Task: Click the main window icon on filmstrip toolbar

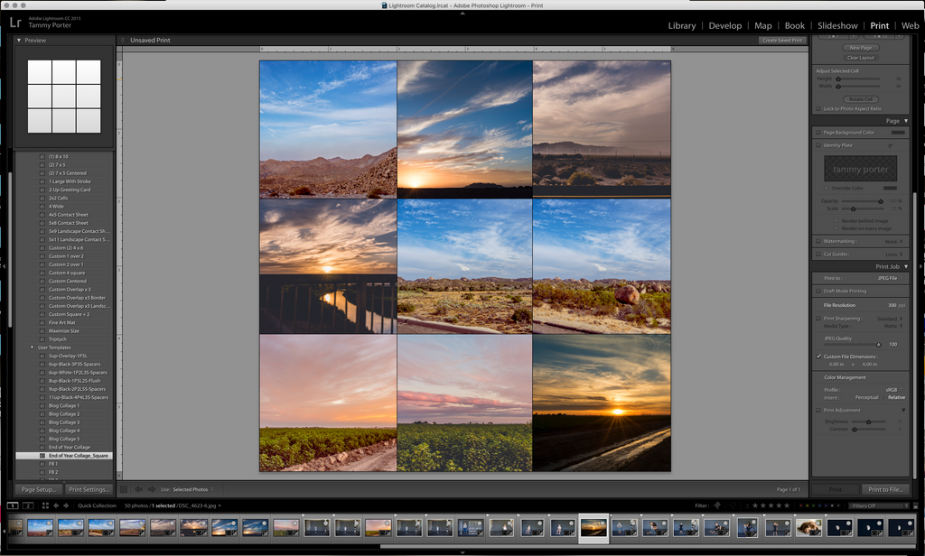Action: coord(13,505)
